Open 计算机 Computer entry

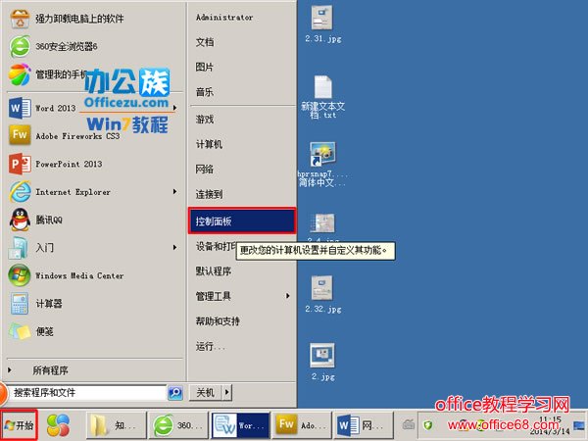click(209, 144)
